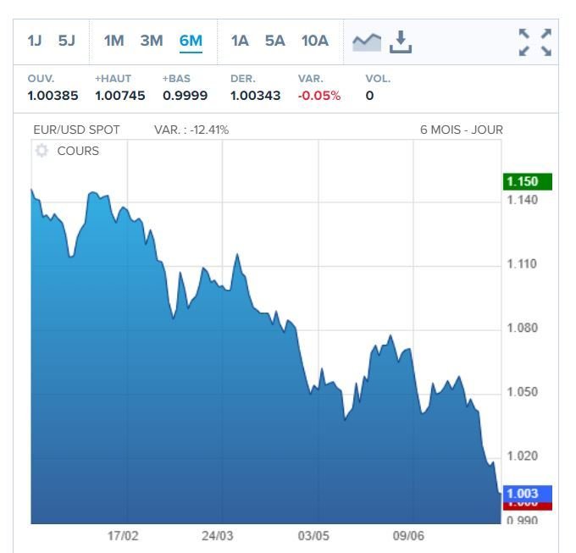Image resolution: width=576 pixels, height=553 pixels.
Task: Click the 17/02 date axis label
Action: pyautogui.click(x=123, y=536)
